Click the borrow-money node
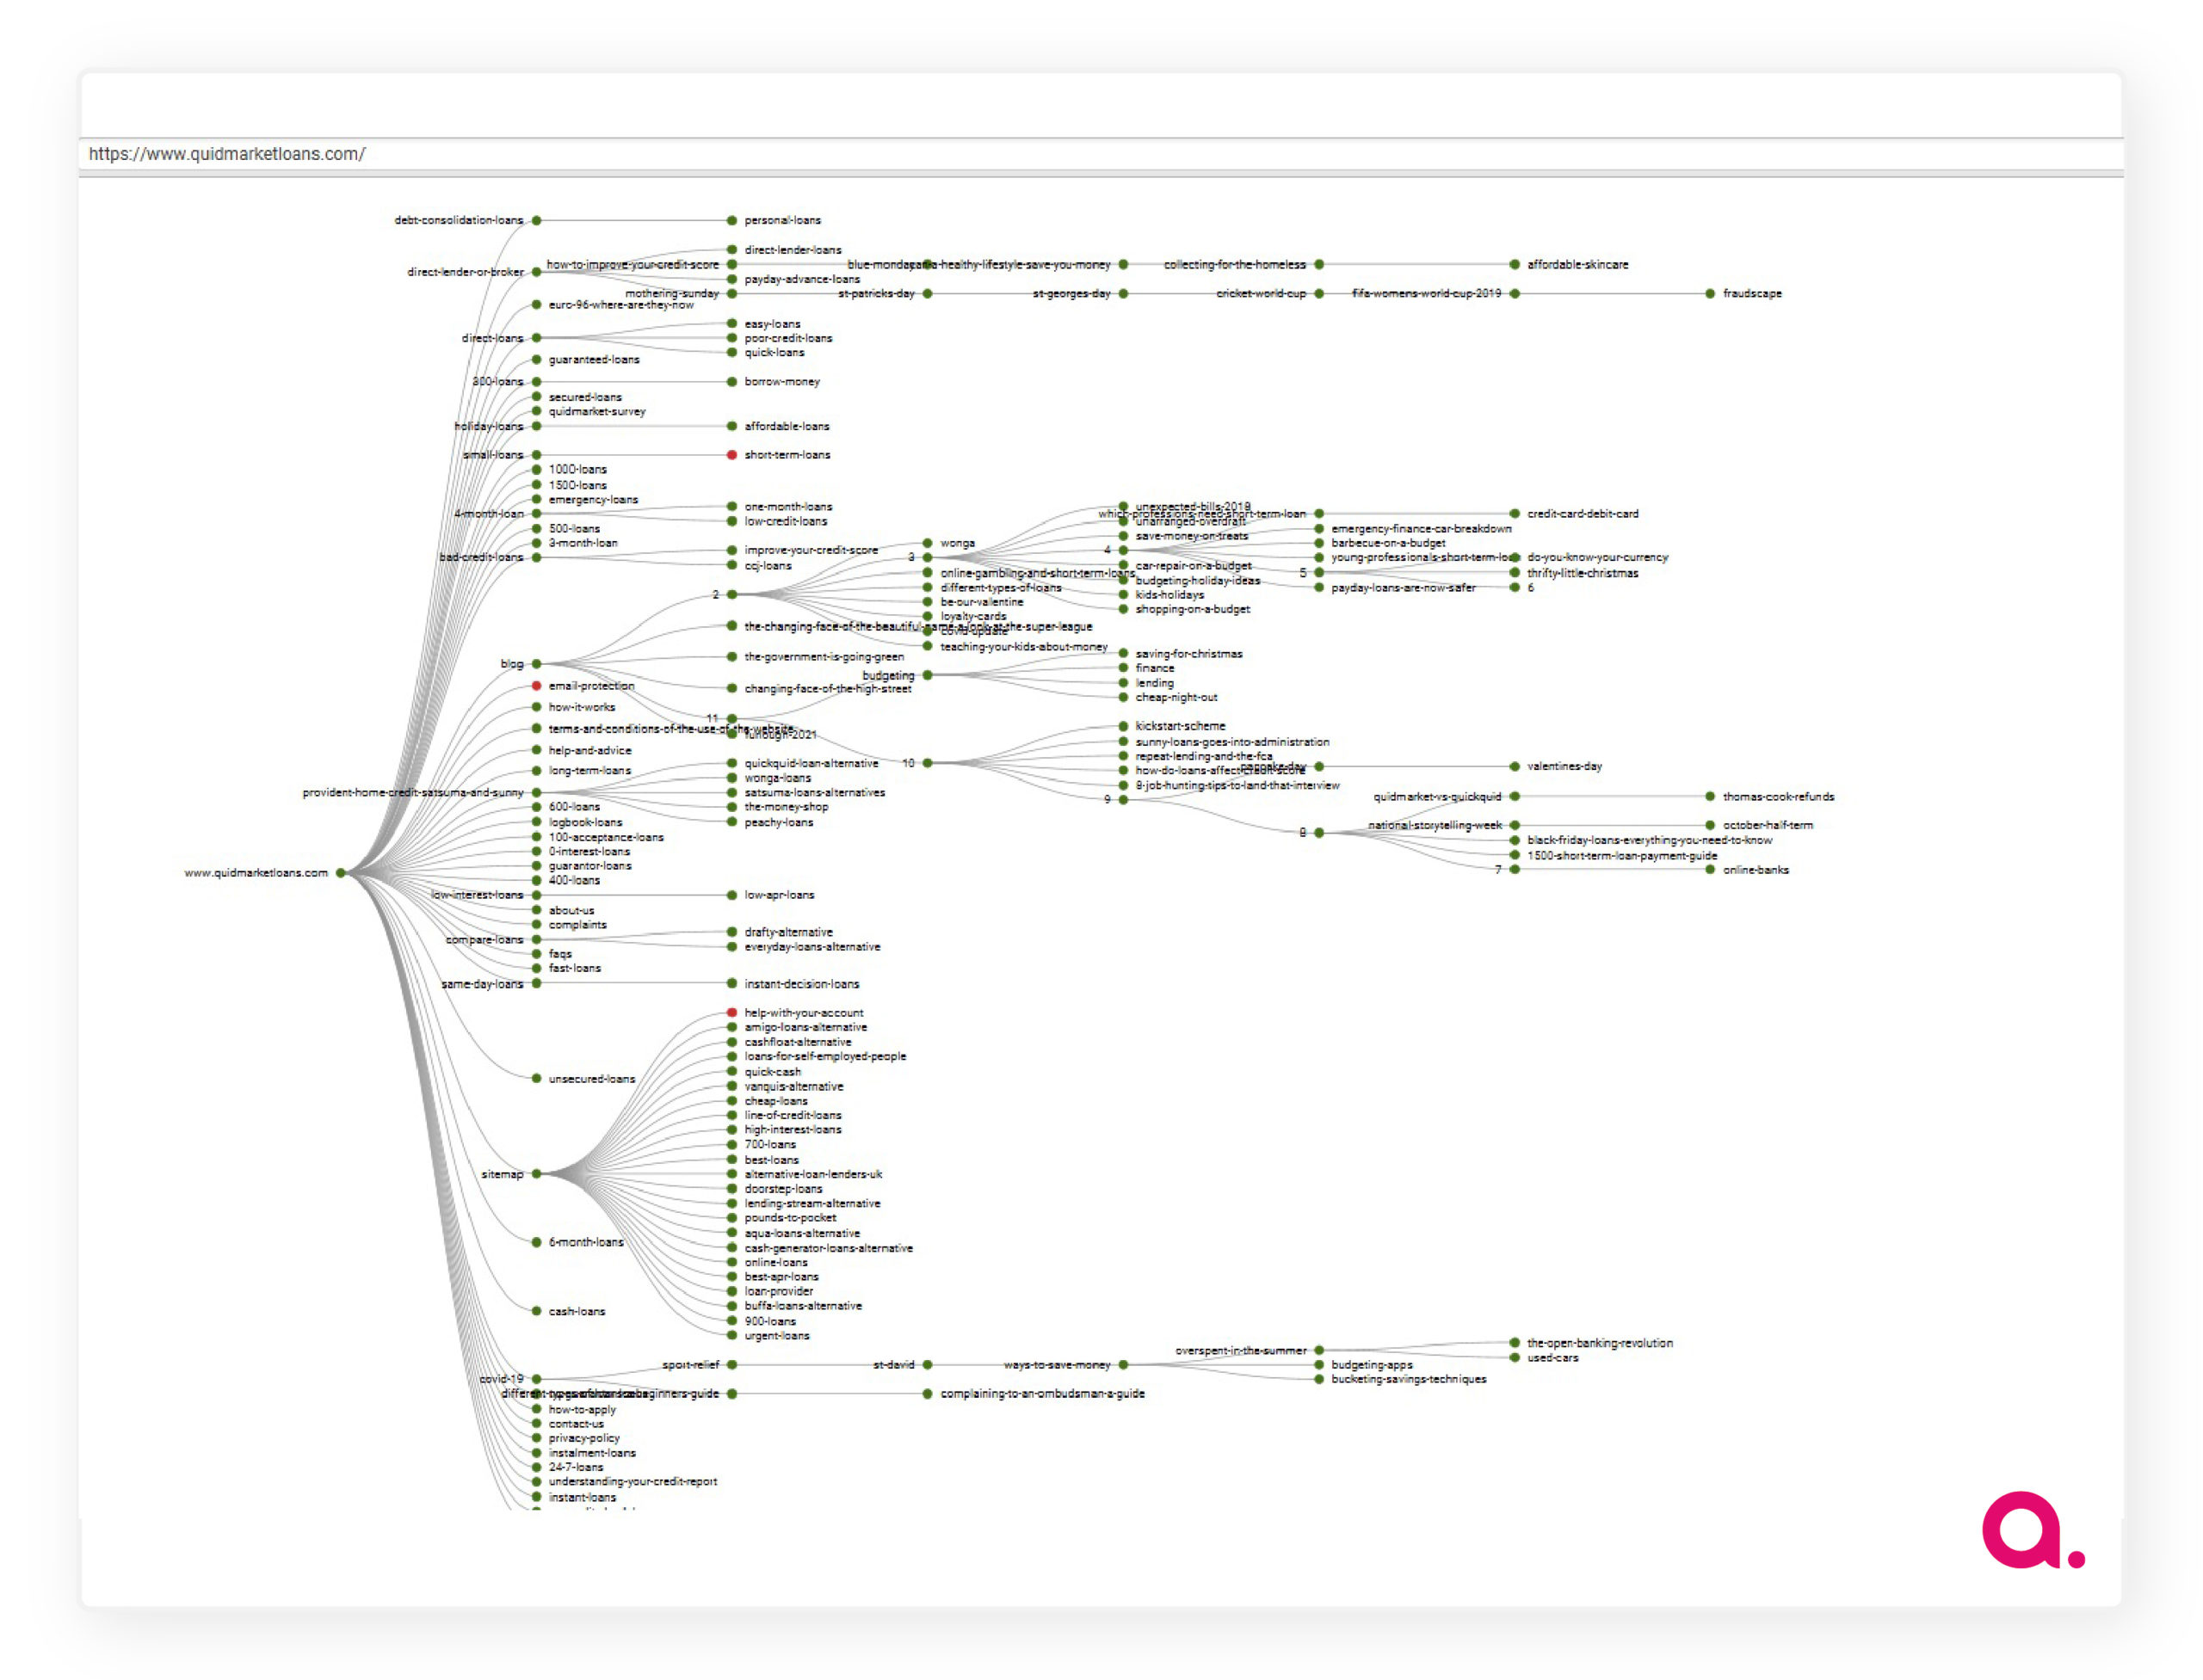 pyautogui.click(x=731, y=382)
